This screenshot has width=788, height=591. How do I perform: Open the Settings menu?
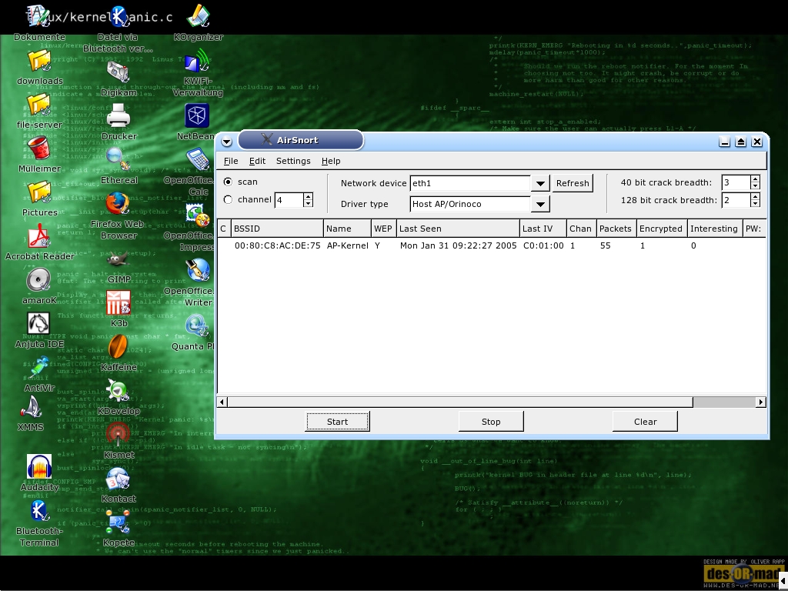[293, 161]
